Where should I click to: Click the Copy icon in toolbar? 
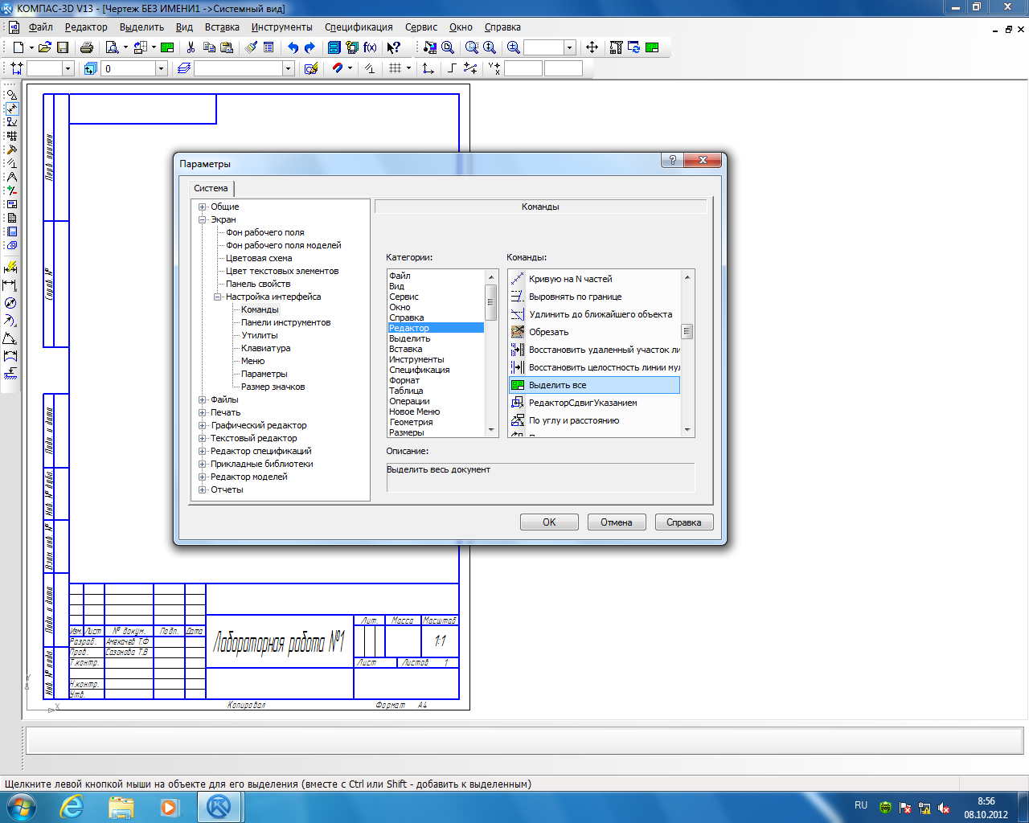(209, 47)
